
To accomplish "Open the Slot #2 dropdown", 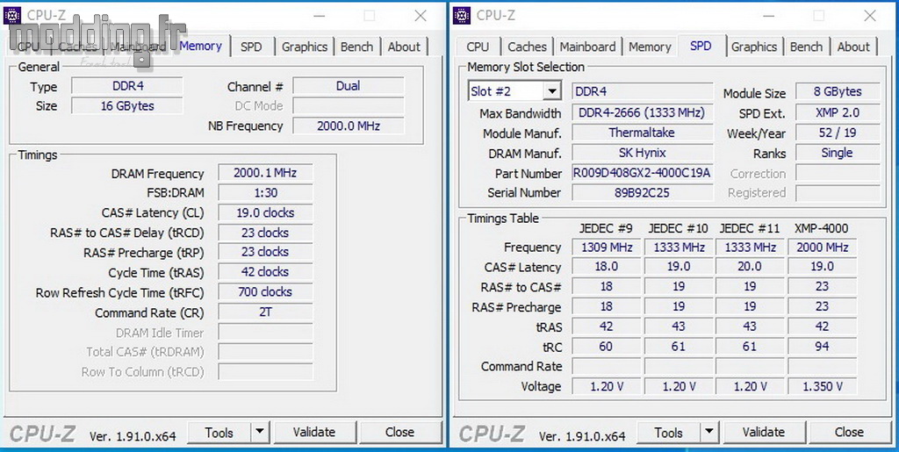I will click(x=552, y=91).
